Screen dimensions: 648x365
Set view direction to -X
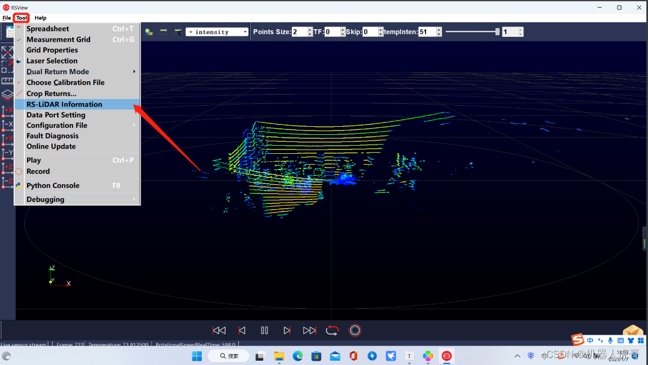coord(8,126)
